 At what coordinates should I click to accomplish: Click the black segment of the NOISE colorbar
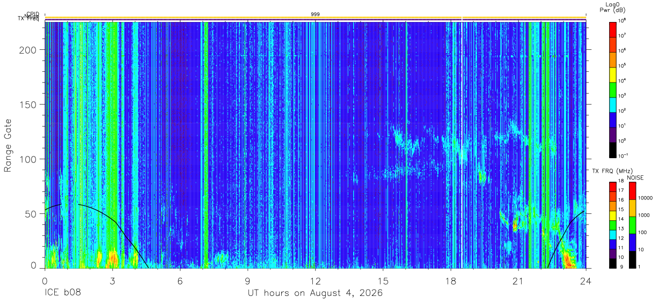coord(632,259)
